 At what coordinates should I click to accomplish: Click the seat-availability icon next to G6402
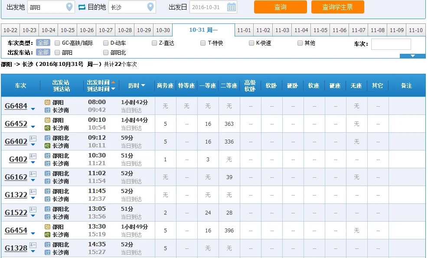[32, 138]
